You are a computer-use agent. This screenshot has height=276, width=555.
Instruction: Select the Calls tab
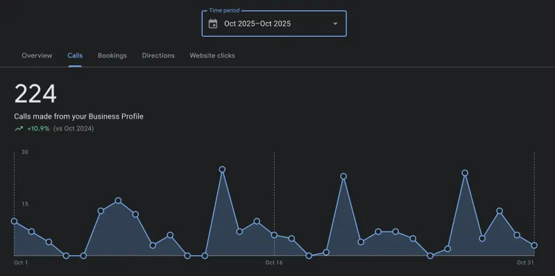tap(75, 55)
